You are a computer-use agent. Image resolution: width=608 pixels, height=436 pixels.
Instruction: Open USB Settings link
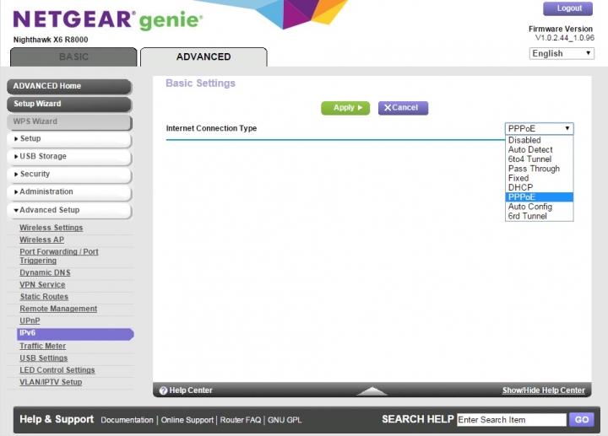[43, 358]
